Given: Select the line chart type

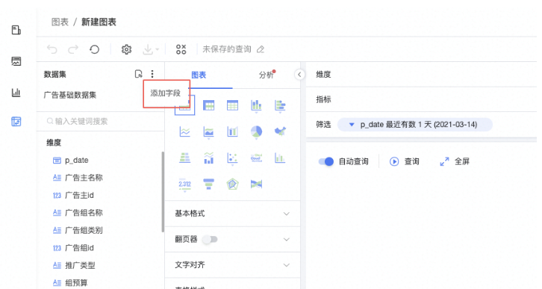Looking at the screenshot, I should (184, 131).
